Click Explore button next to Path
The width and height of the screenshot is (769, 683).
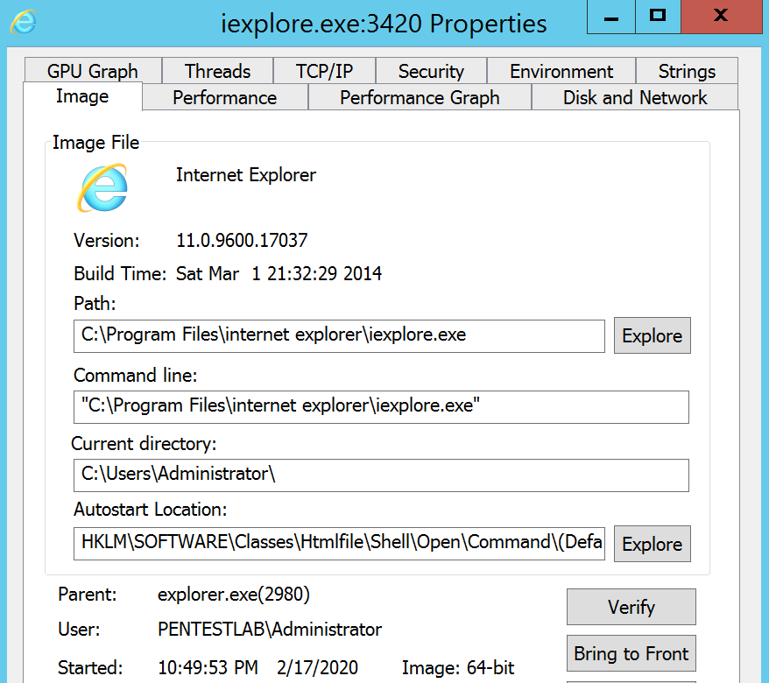(652, 336)
